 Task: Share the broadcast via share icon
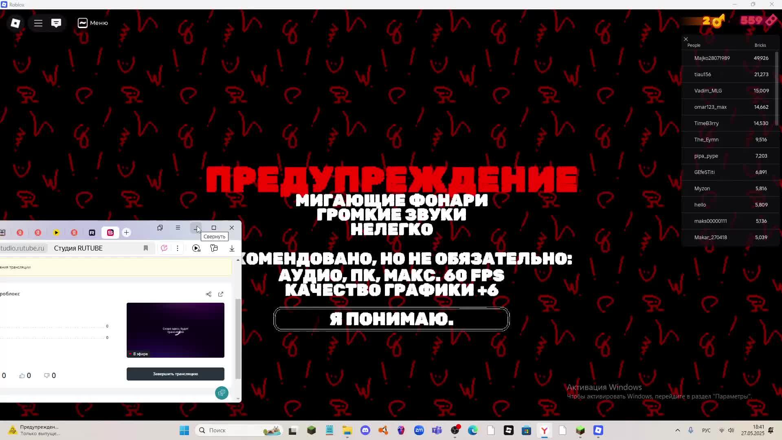[209, 294]
